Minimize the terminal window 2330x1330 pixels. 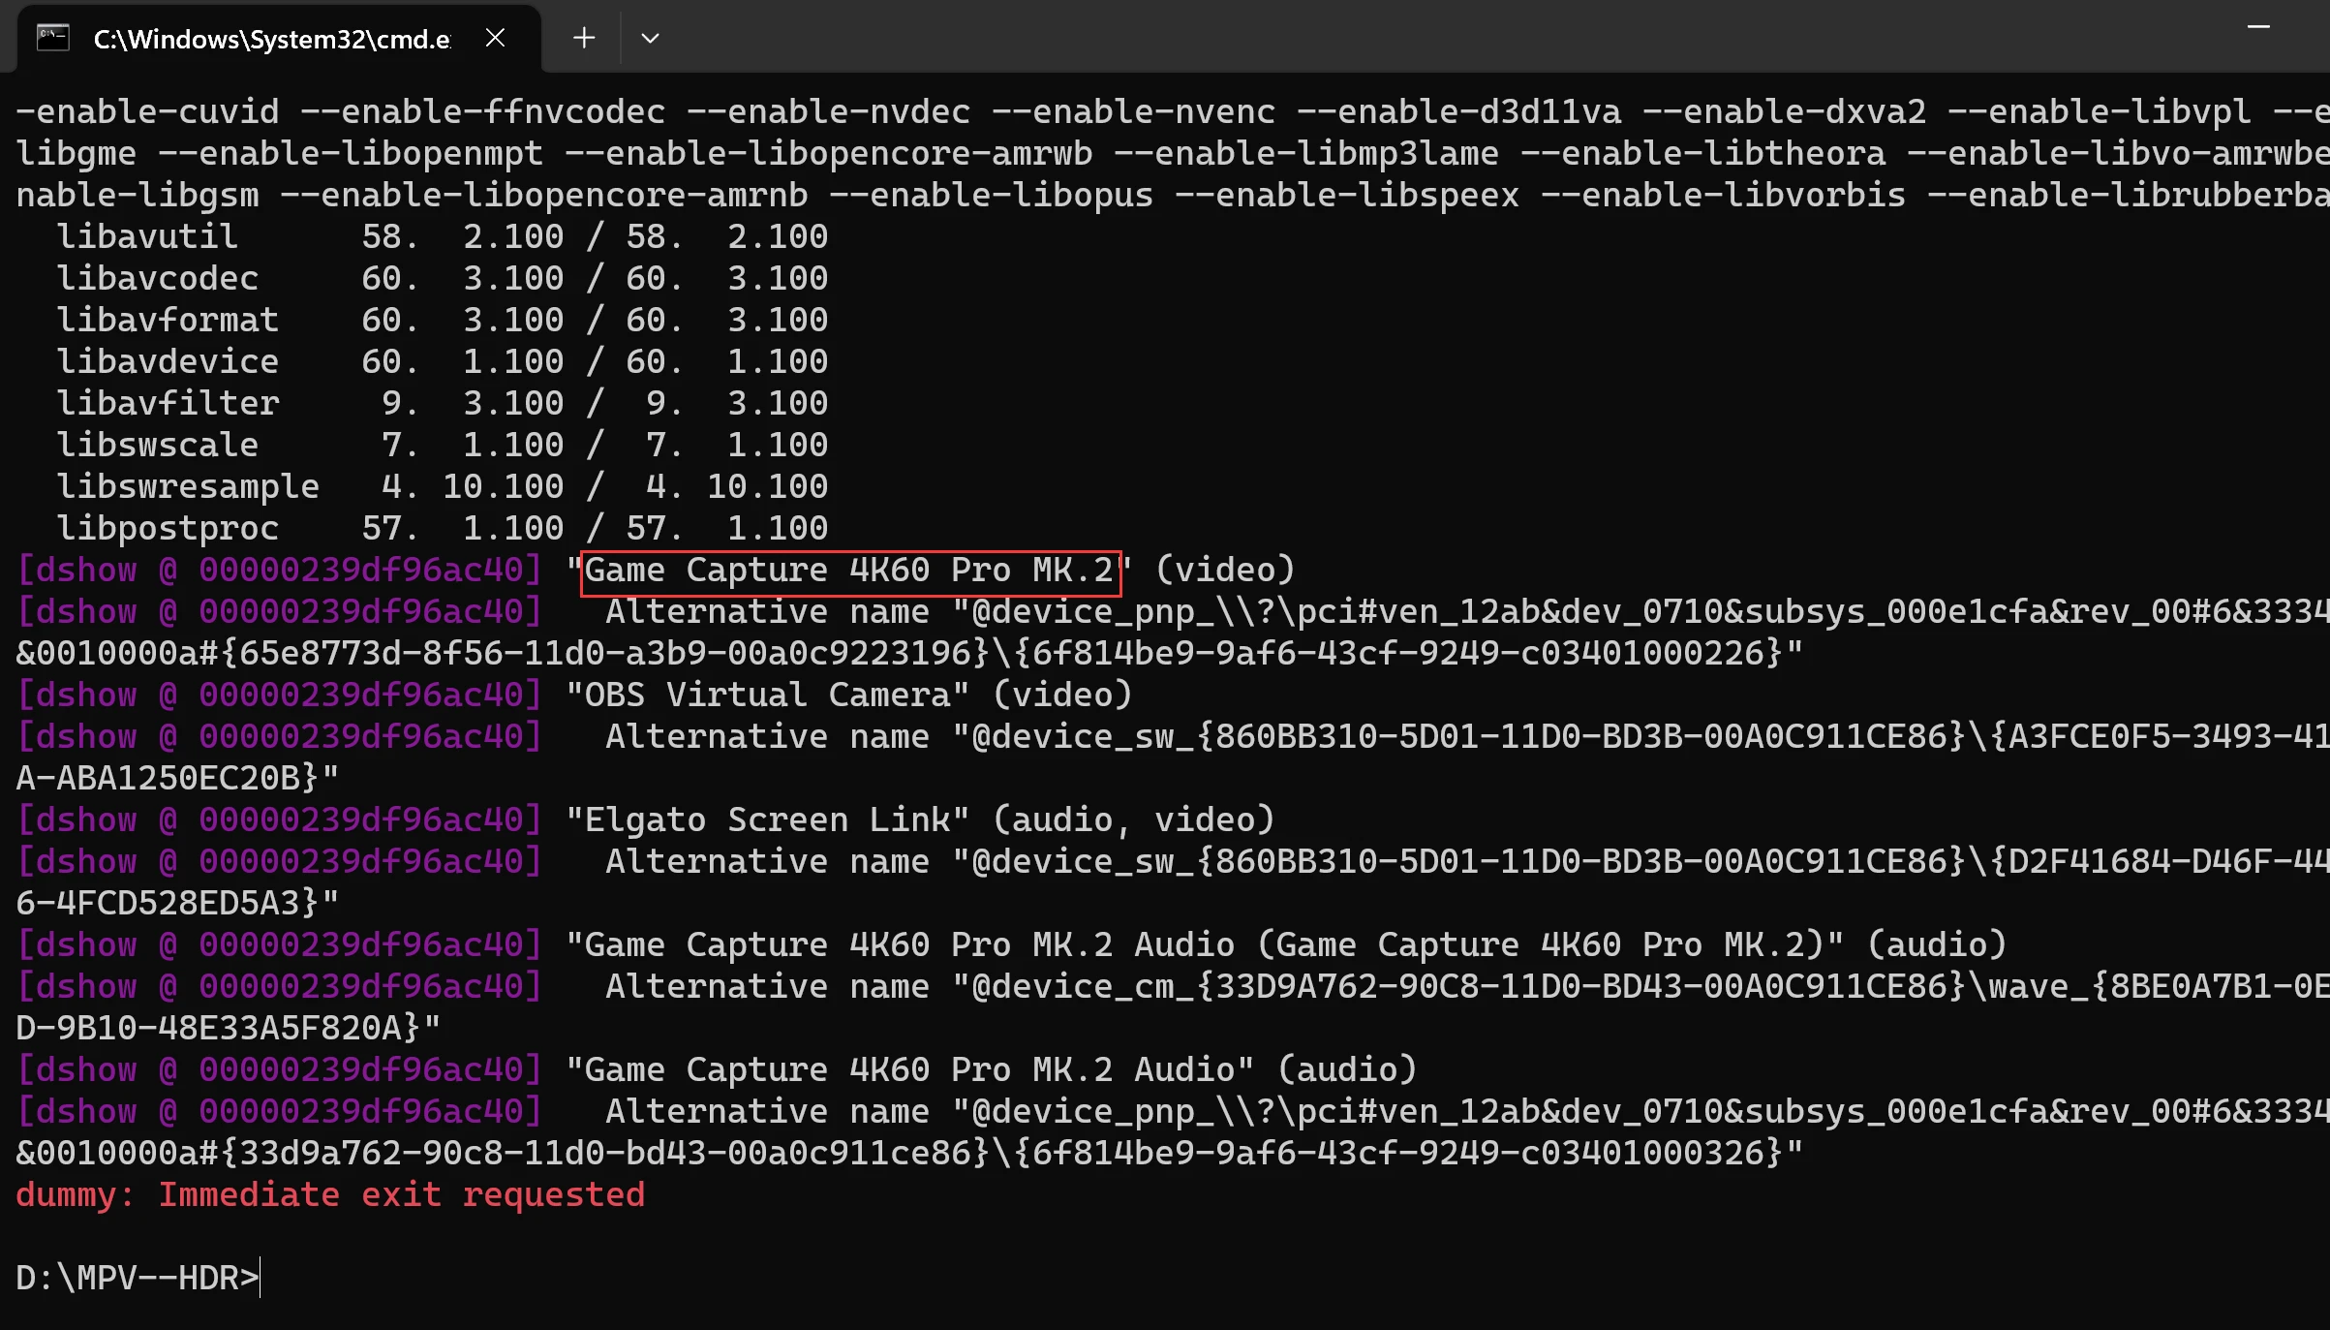click(x=2257, y=28)
